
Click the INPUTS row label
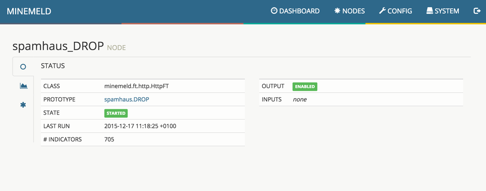point(271,99)
